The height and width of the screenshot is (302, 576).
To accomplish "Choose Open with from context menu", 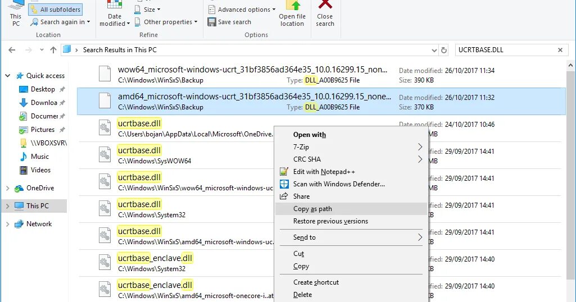I will [351, 135].
